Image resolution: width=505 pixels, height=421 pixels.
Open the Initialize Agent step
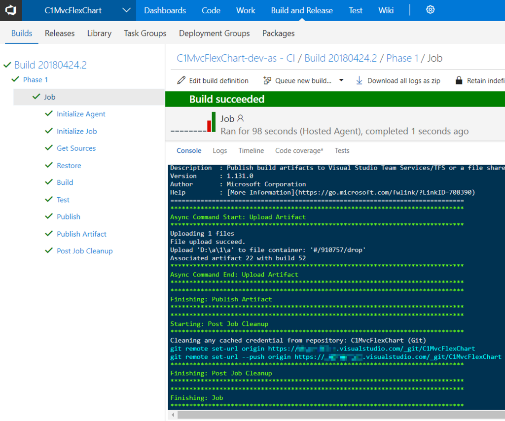point(81,114)
